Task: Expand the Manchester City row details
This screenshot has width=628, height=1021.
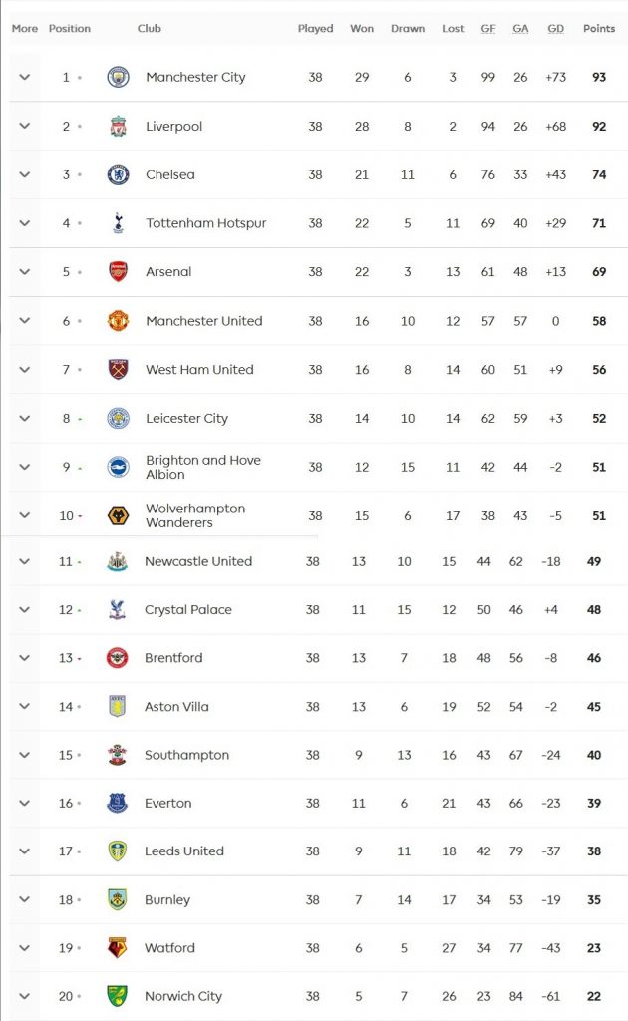Action: coord(25,77)
